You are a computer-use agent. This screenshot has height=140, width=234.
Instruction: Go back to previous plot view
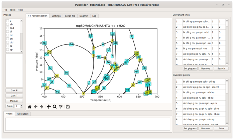click(x=36, y=107)
